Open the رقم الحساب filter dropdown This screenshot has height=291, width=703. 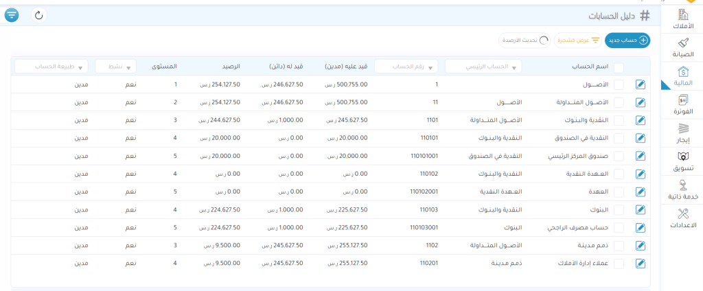(x=406, y=67)
